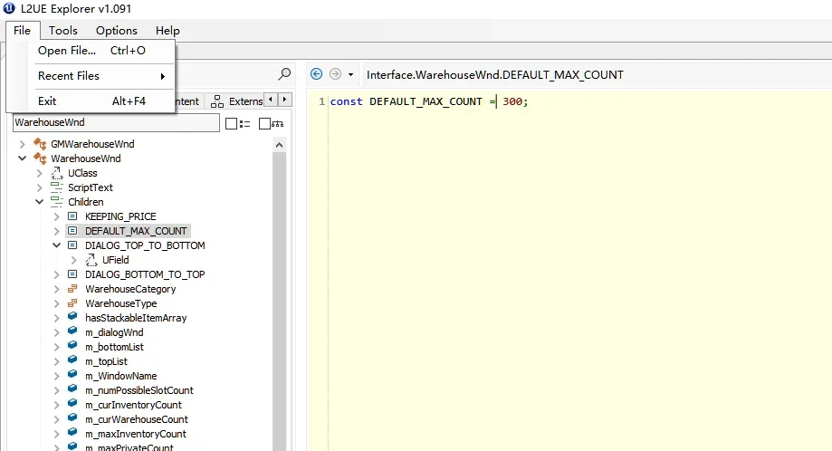This screenshot has height=451, width=832.
Task: Select the WarehouseType tree row
Action: tap(121, 303)
